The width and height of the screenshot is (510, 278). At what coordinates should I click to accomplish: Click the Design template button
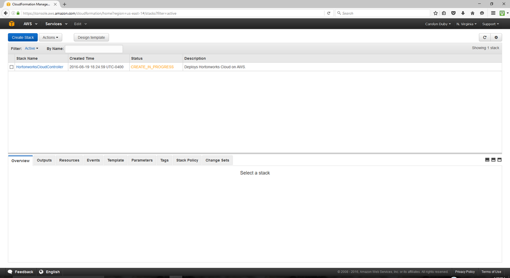(x=91, y=37)
